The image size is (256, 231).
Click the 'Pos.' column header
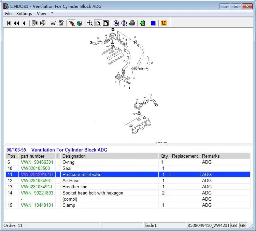(12, 156)
